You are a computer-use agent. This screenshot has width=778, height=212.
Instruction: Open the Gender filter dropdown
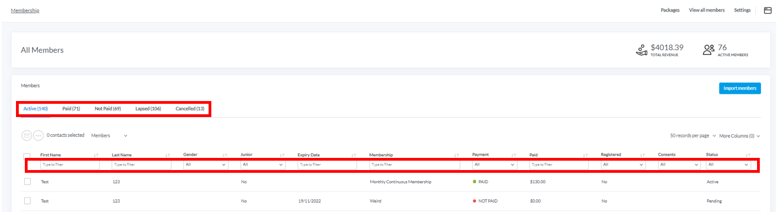click(x=206, y=165)
